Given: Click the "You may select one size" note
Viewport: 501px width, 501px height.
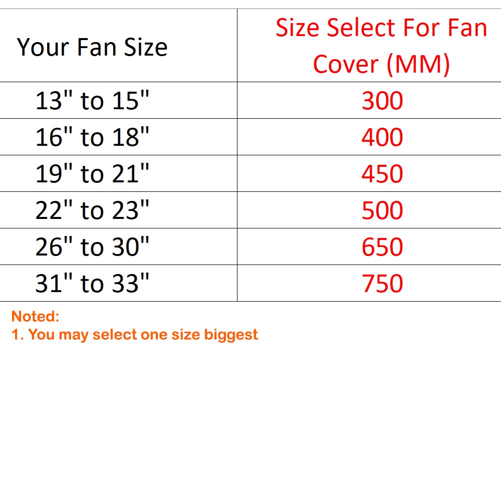Looking at the screenshot, I should 114,335.
